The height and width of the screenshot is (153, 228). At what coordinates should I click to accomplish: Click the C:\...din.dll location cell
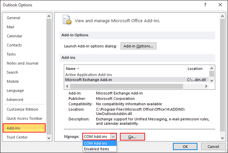click(196, 80)
